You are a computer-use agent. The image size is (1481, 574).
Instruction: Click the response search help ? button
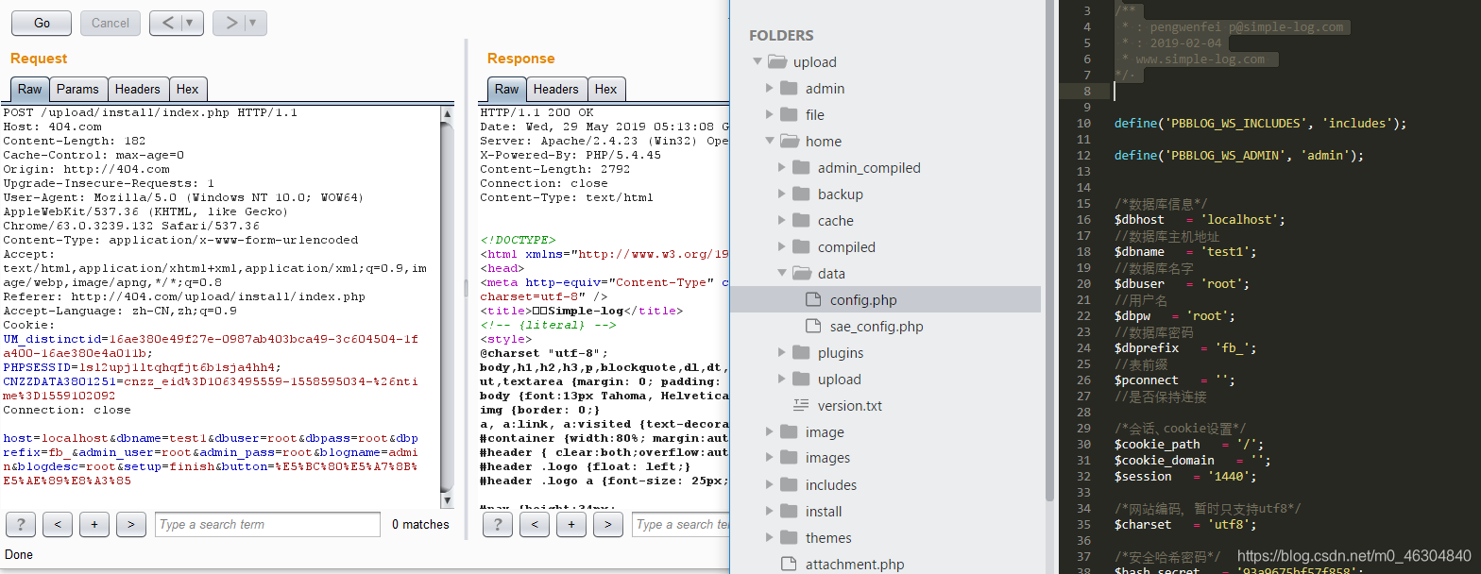(498, 524)
